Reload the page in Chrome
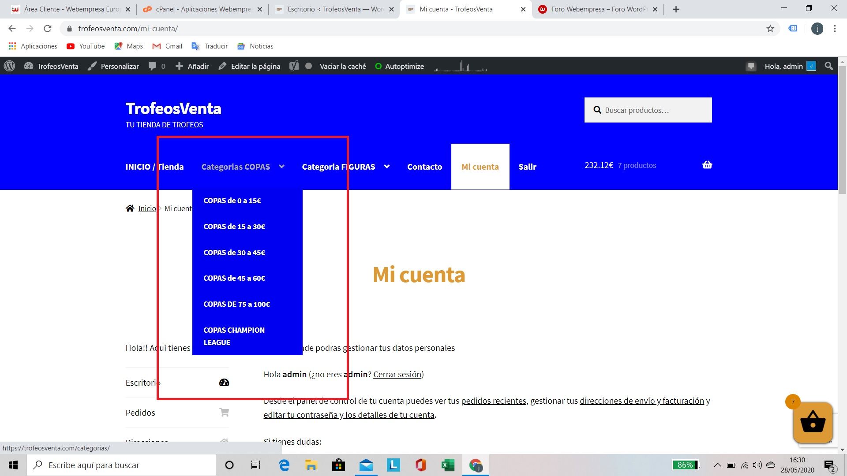Image resolution: width=847 pixels, height=476 pixels. coord(48,29)
